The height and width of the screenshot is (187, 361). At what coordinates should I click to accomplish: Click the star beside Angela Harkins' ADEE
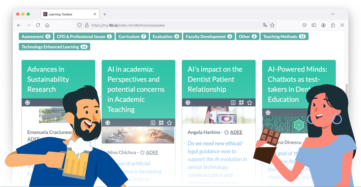226,132
